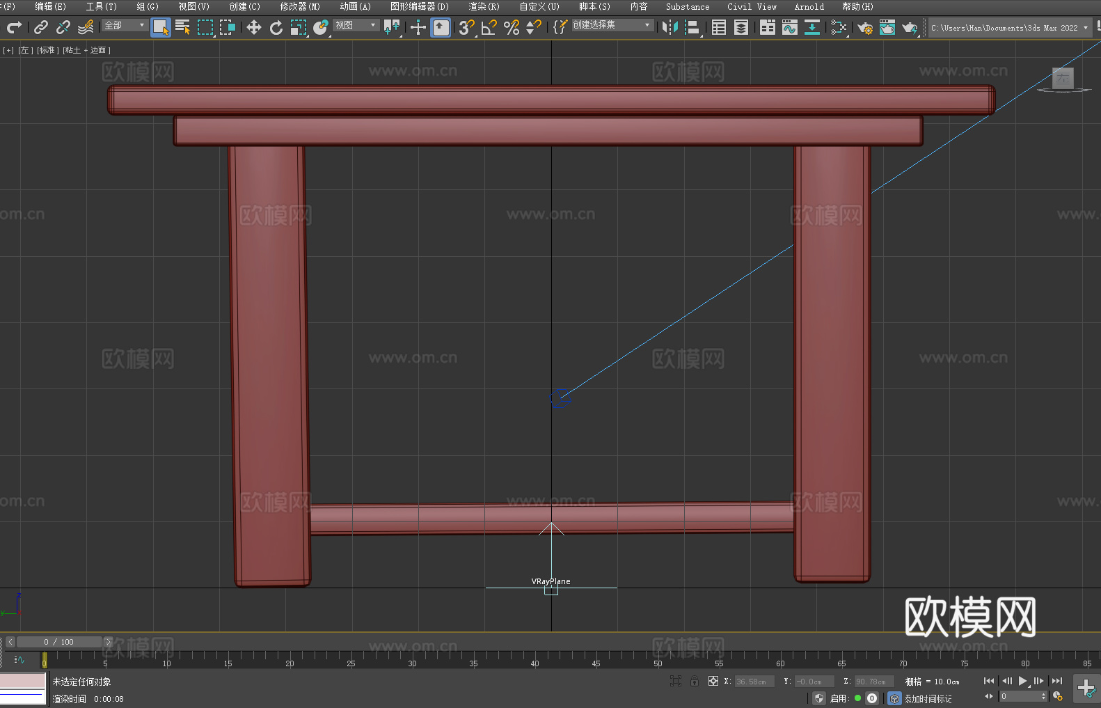Click the Bind to Space Warp icon
Viewport: 1101px width, 708px height.
86,27
